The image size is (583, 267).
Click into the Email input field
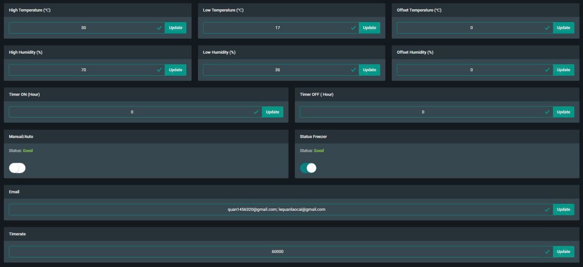pyautogui.click(x=277, y=210)
